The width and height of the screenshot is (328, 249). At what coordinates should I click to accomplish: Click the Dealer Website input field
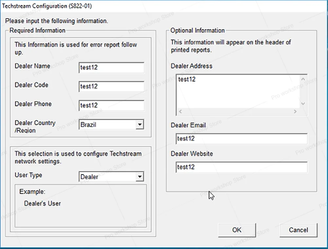[x=242, y=167]
